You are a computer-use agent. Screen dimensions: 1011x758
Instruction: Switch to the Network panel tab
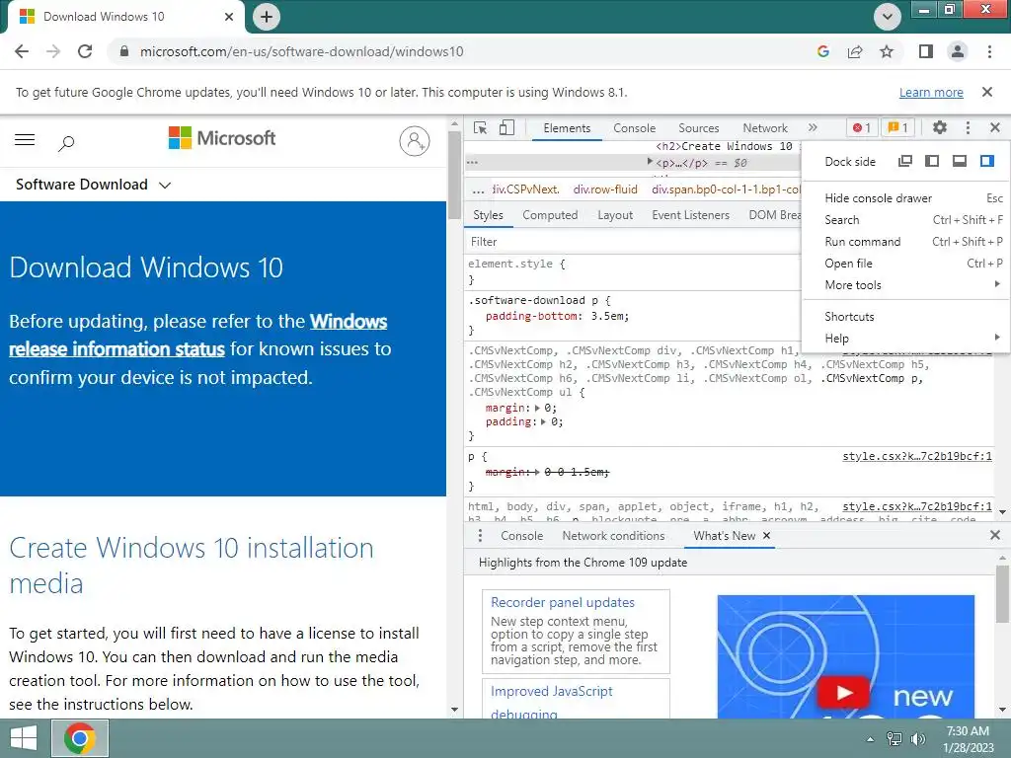765,127
